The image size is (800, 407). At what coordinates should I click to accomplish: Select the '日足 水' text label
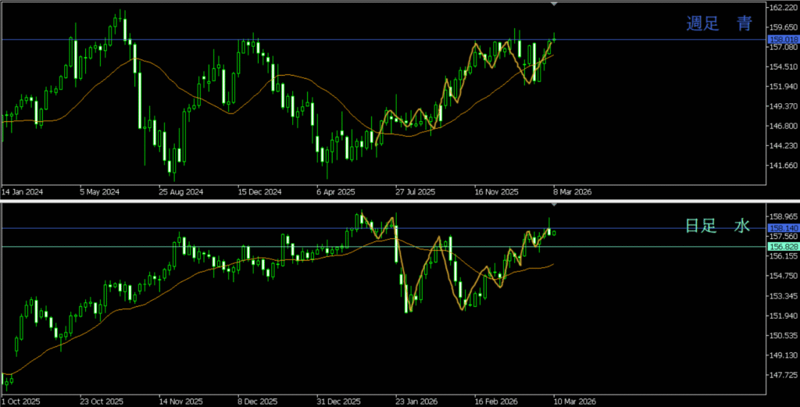[717, 227]
